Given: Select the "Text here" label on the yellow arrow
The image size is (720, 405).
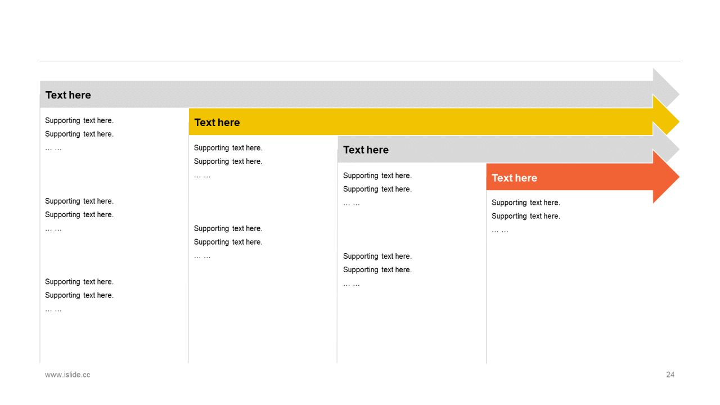Looking at the screenshot, I should click(217, 122).
